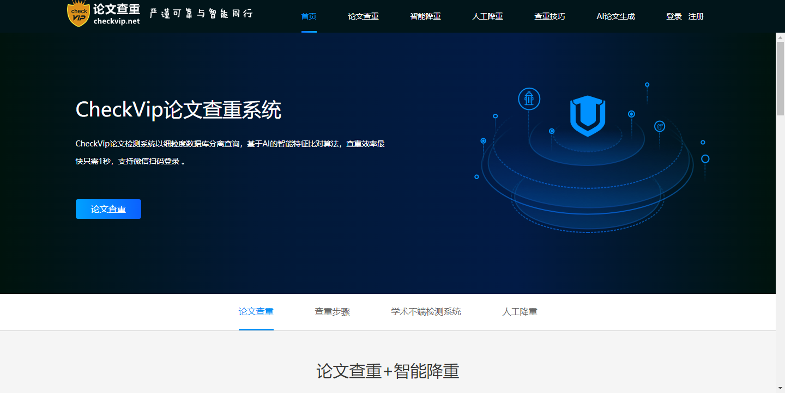Click the CheckVip论文查重系统 heading
The width and height of the screenshot is (785, 393).
point(178,110)
